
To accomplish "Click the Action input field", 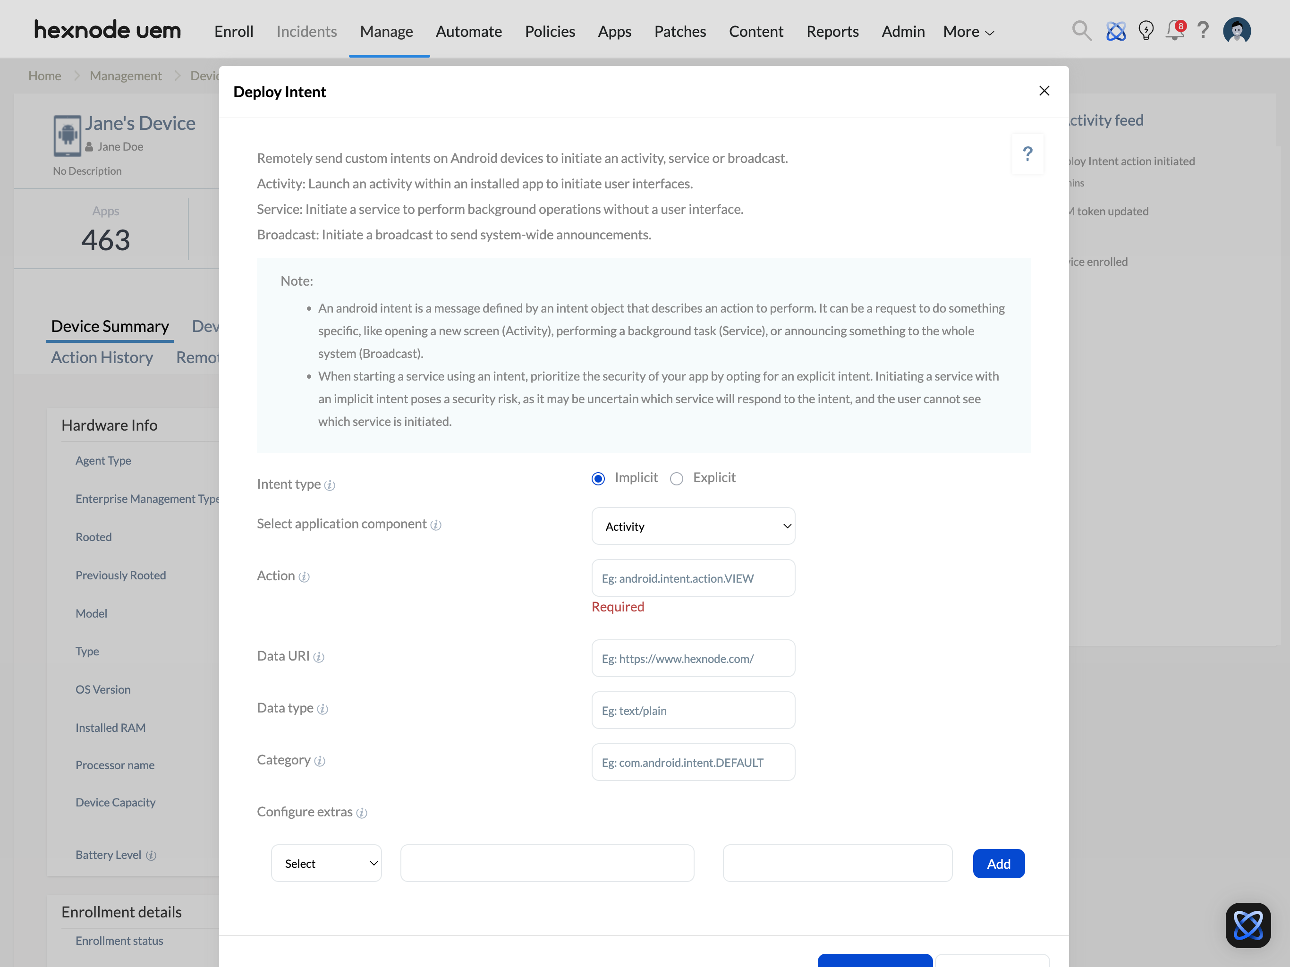I will point(693,578).
